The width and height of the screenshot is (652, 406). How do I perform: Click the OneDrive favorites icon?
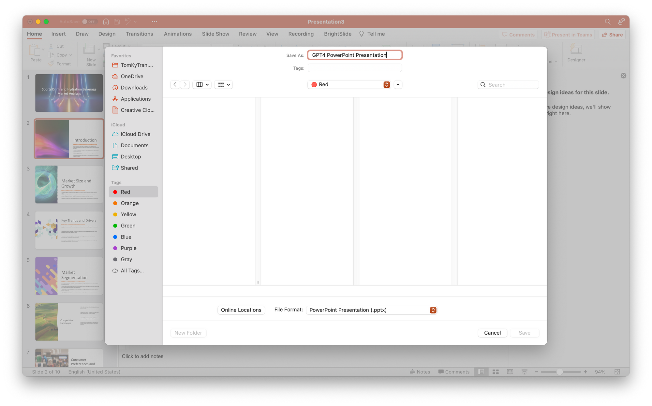tap(115, 76)
